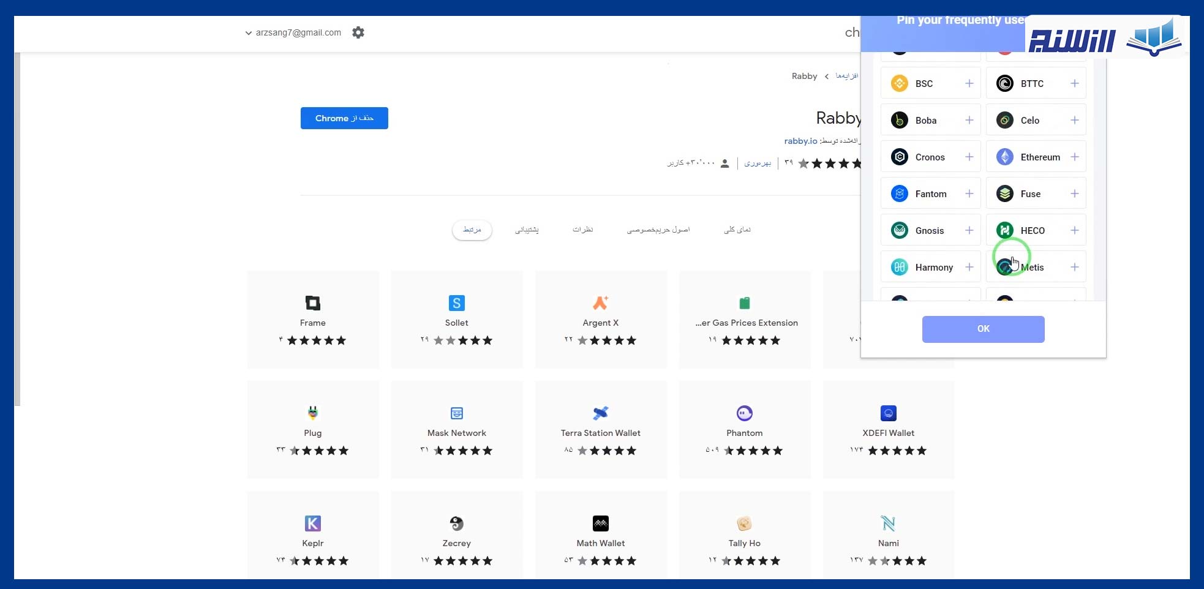Pin Harmony with its plus button
The height and width of the screenshot is (589, 1204).
click(969, 267)
